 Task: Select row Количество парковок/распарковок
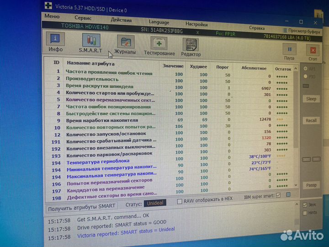coord(170,153)
